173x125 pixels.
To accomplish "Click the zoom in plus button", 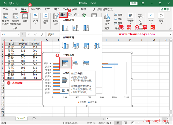I will point(160,123).
